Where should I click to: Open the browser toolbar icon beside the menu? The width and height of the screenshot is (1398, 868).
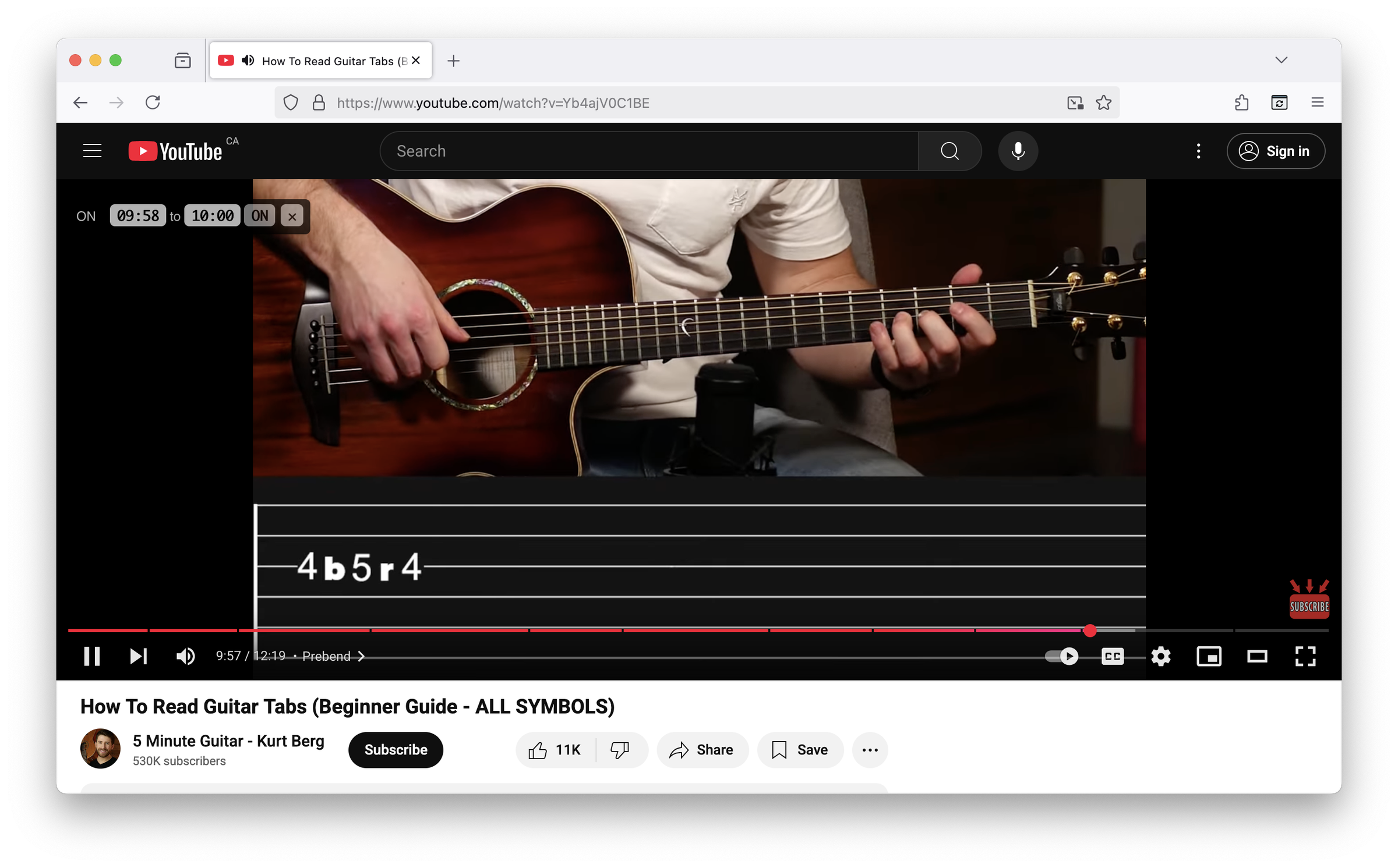[1279, 103]
